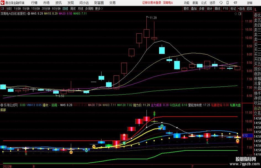261x168 pixels.
Task: Switch to 5分钟 period tab
Action: pos(26,9)
